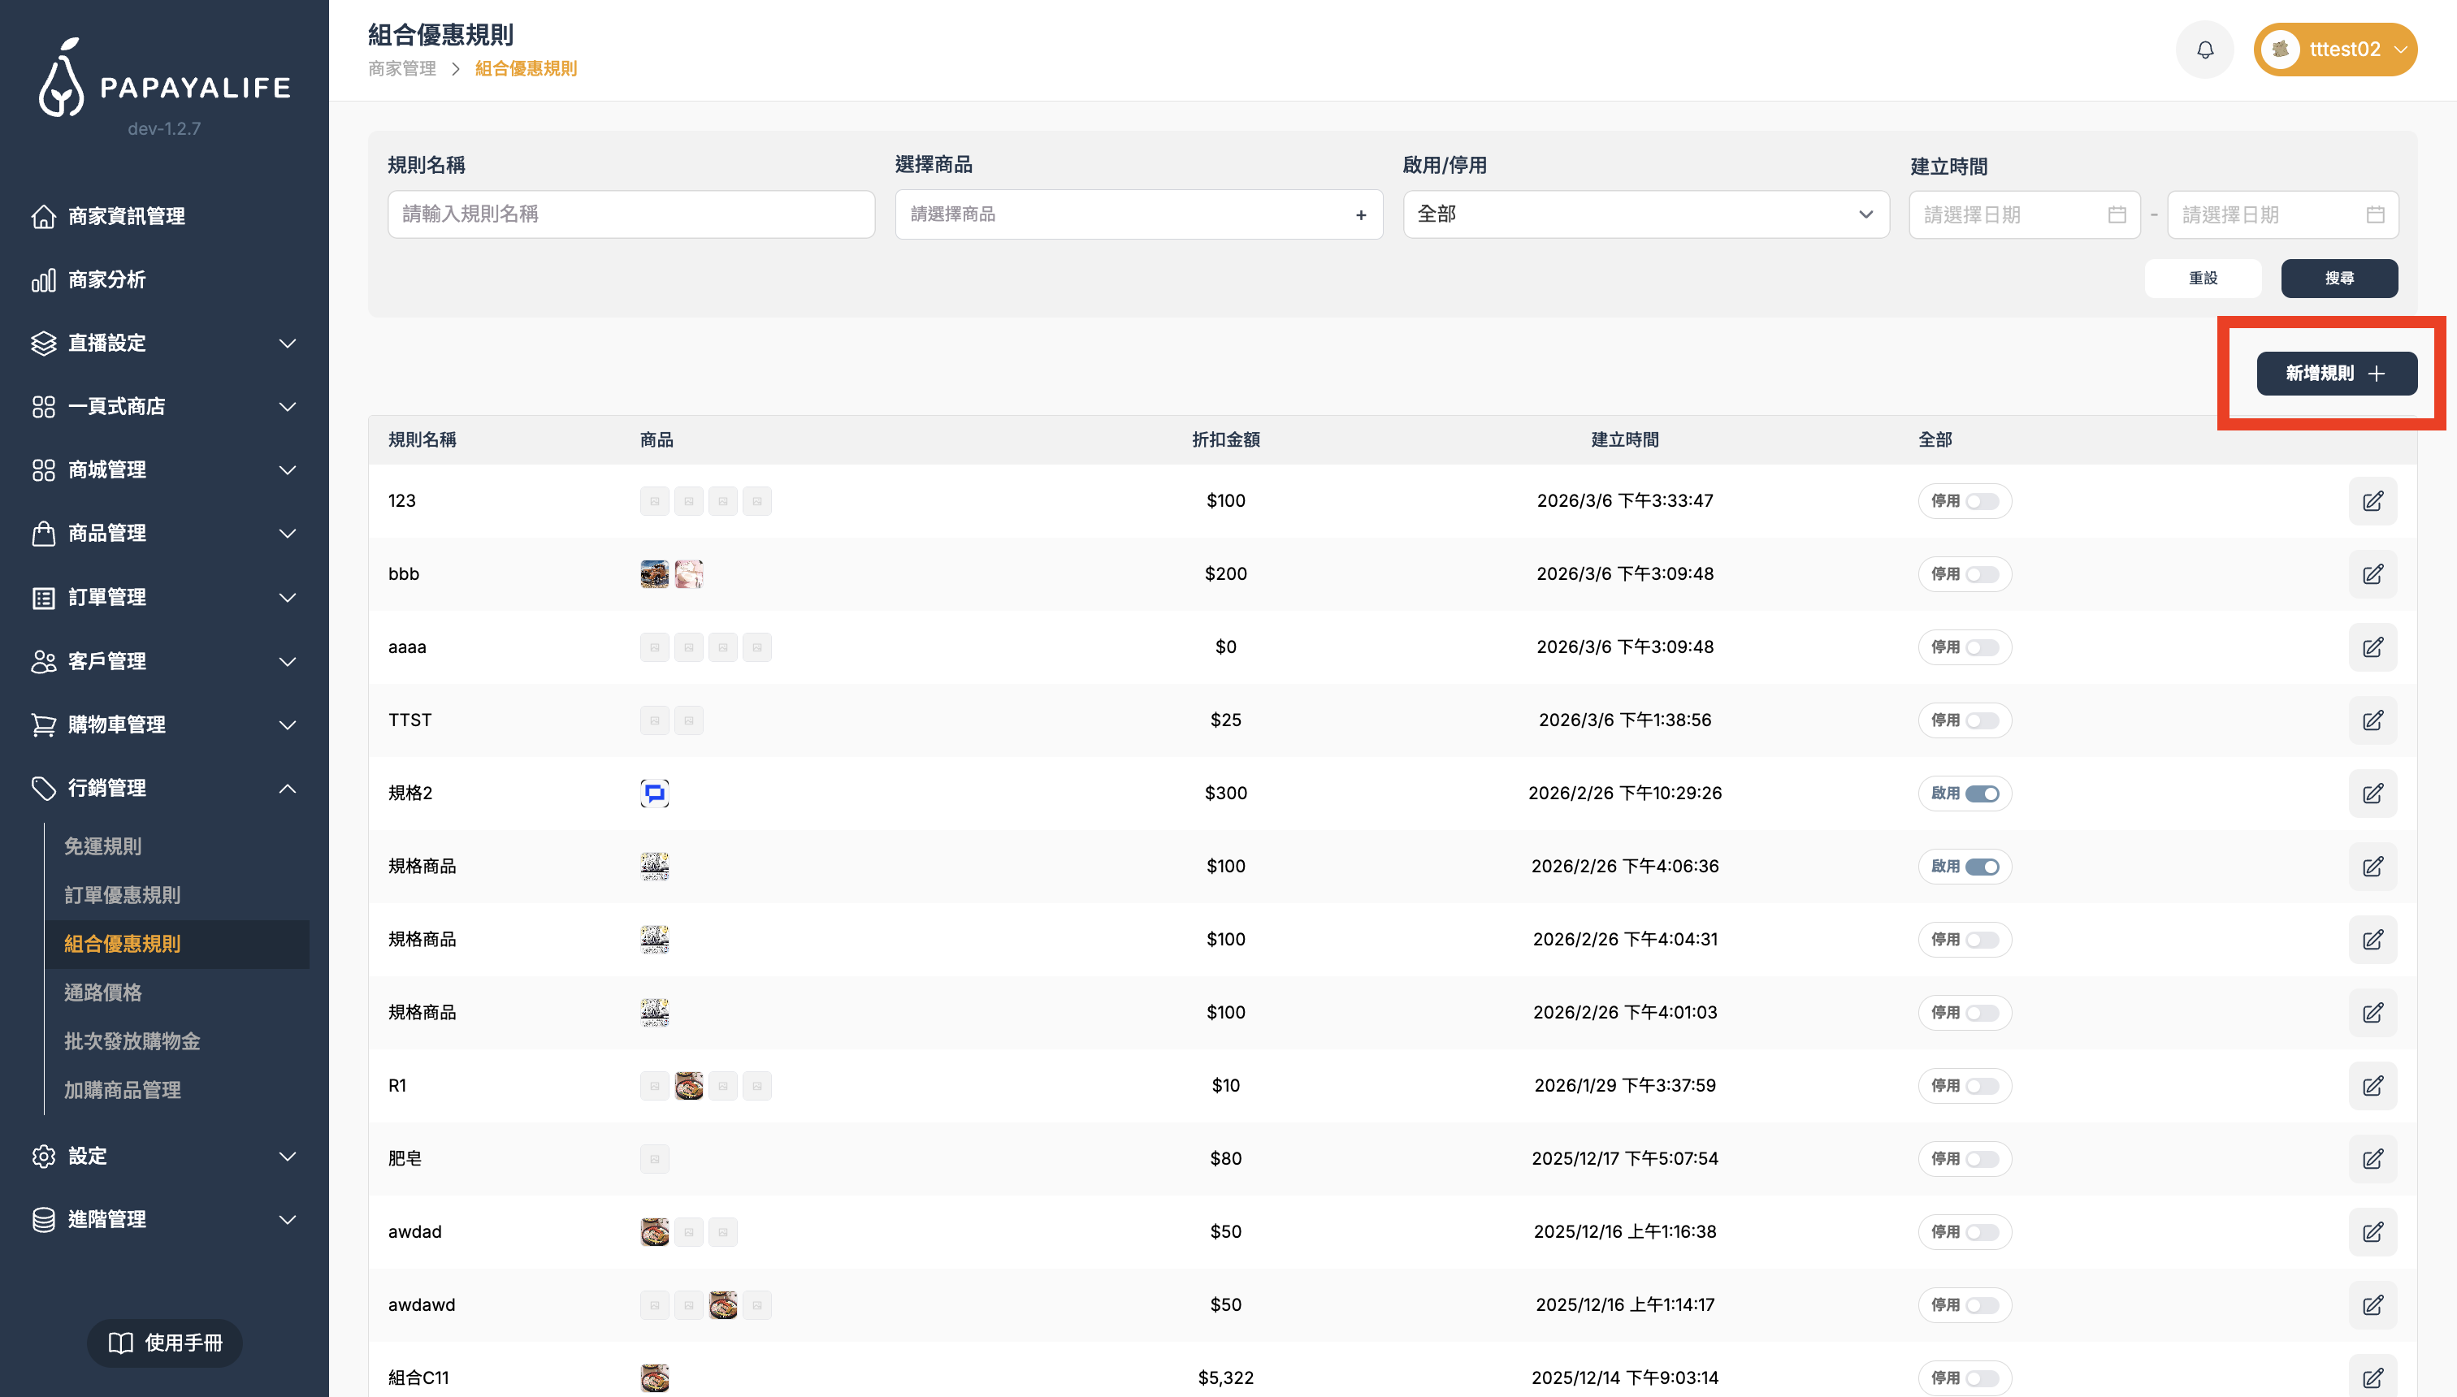Open the edit icon for rule 規格2

pyautogui.click(x=2372, y=794)
